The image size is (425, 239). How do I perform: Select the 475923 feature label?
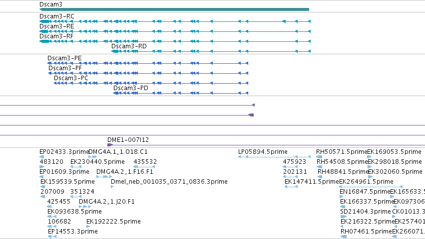294,162
